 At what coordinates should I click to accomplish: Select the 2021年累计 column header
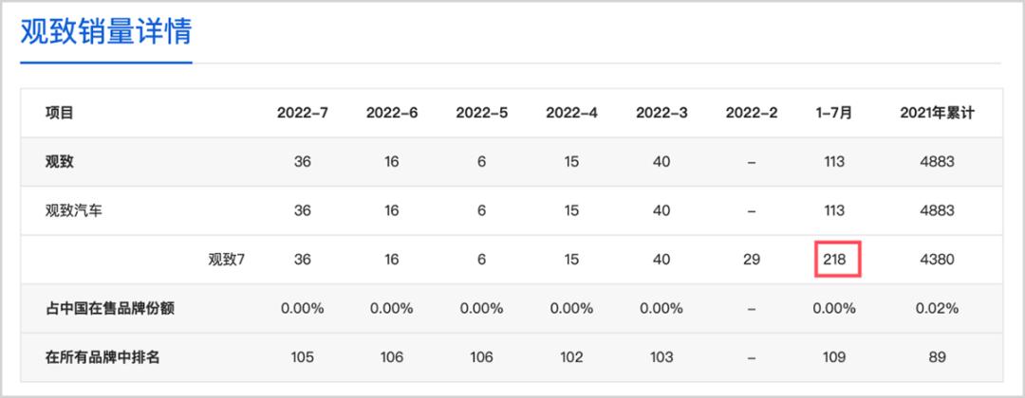click(x=937, y=113)
